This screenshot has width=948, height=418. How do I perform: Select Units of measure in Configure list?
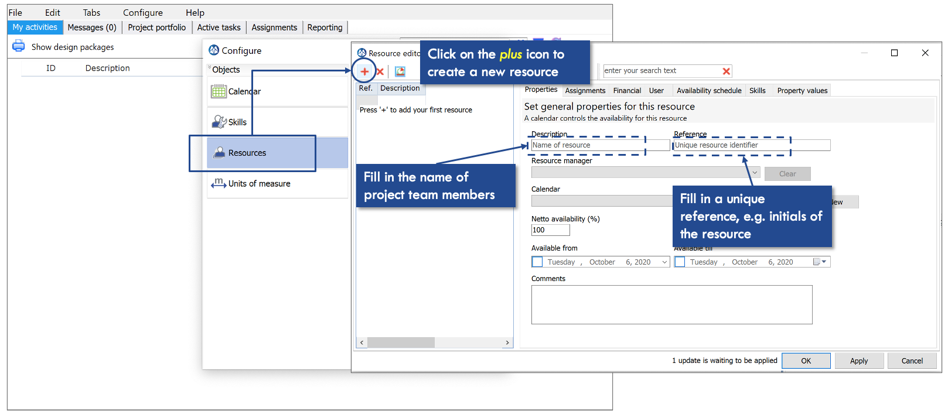pyautogui.click(x=278, y=183)
